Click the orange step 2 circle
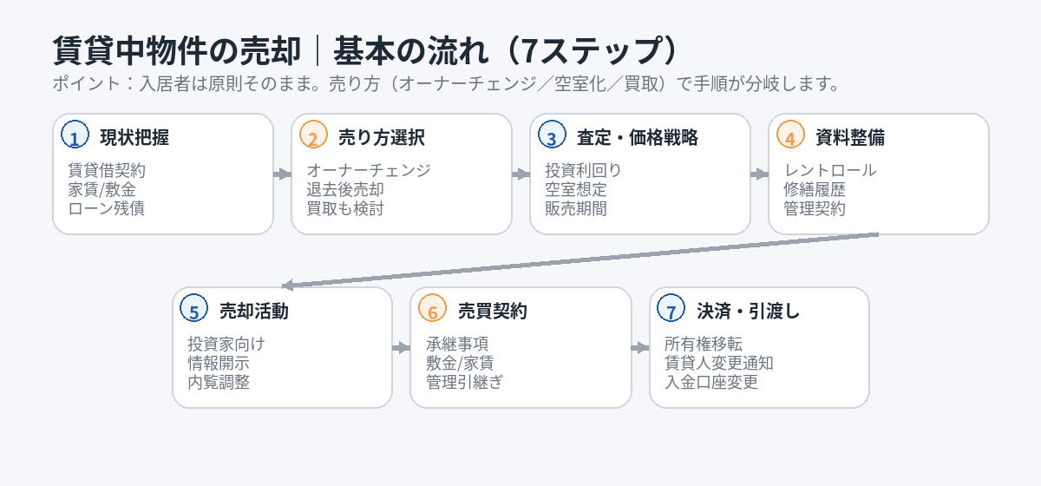The image size is (1041, 486). point(314,136)
